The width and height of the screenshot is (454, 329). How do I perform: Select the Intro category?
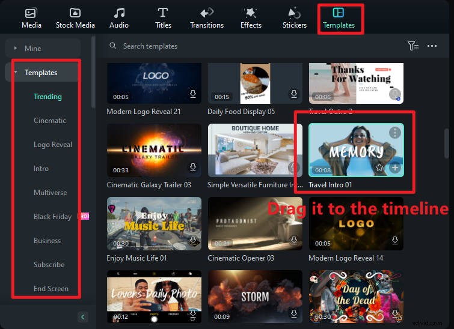coord(41,169)
